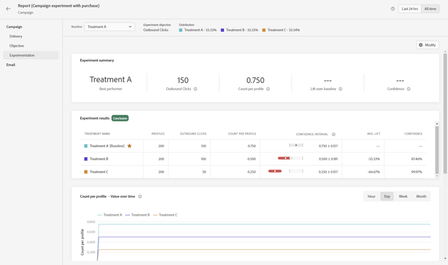This screenshot has height=265, width=448.
Task: Select Month chart granularity
Action: click(421, 197)
